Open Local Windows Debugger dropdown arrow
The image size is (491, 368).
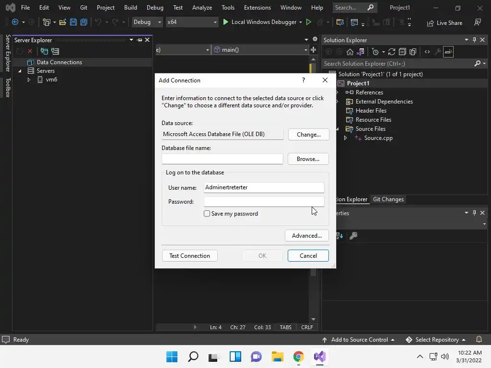pyautogui.click(x=301, y=22)
